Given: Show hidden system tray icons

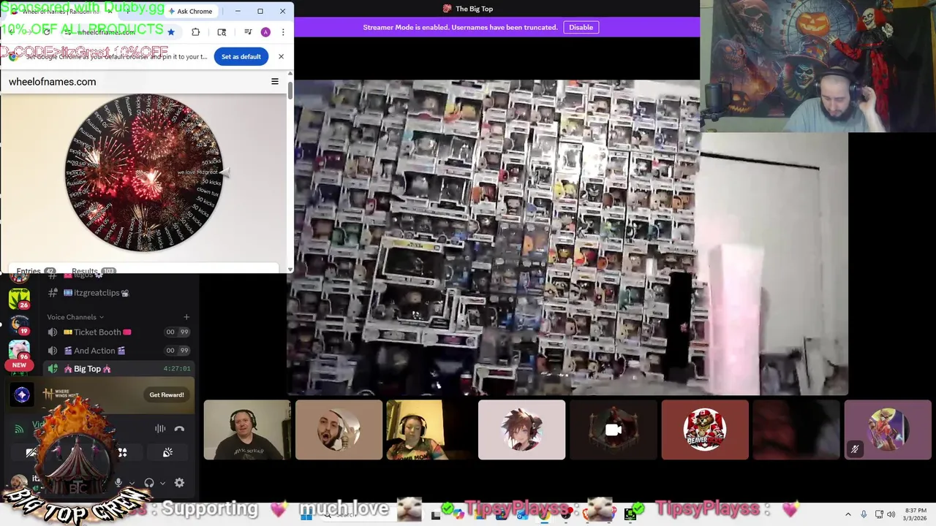Looking at the screenshot, I should [848, 514].
